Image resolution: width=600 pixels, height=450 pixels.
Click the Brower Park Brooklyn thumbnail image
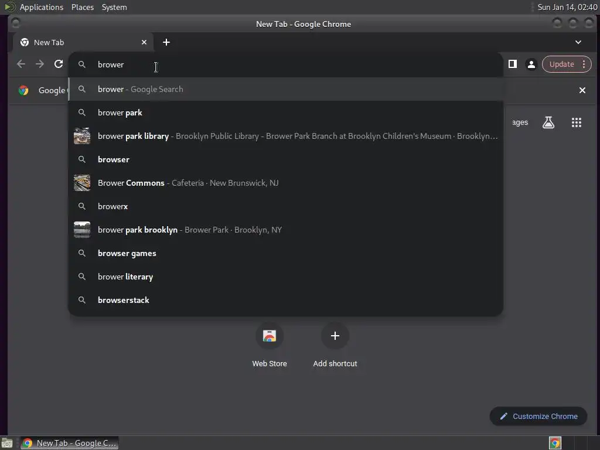pos(82,230)
